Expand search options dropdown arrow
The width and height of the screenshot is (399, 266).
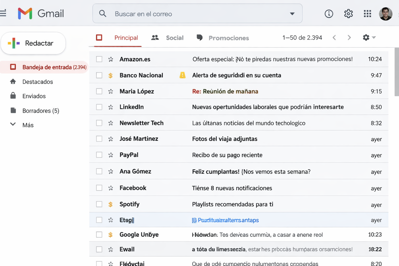click(x=292, y=14)
